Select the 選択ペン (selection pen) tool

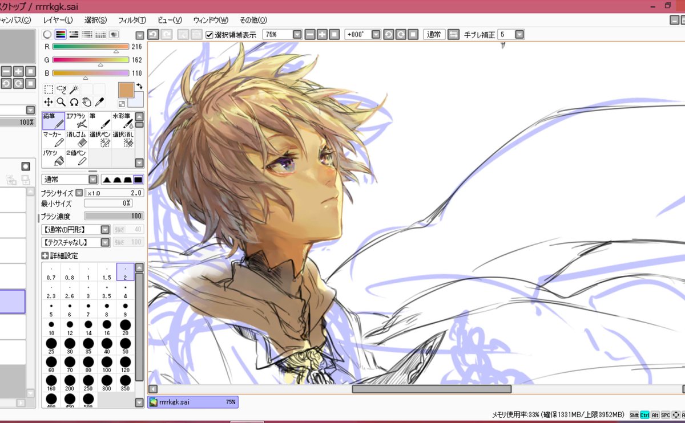point(99,140)
